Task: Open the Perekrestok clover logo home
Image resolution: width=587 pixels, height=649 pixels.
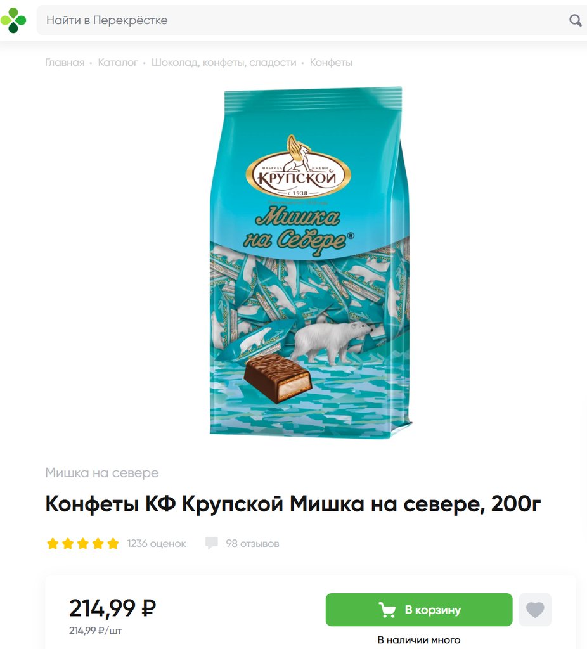Action: [13, 20]
